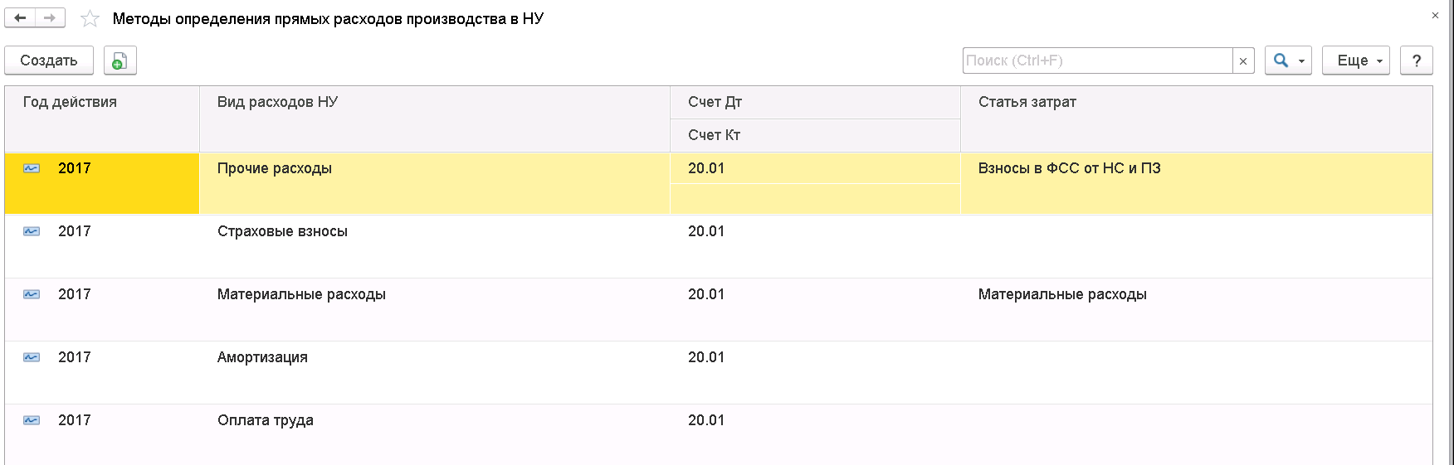1454x465 pixels.
Task: Click the row icon of Страховые взносы entry
Action: pos(32,231)
